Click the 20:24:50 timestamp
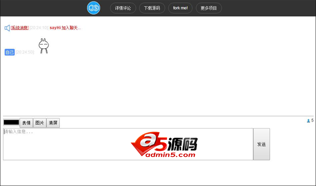Image resolution: width=316 pixels, height=186 pixels. (x=25, y=52)
